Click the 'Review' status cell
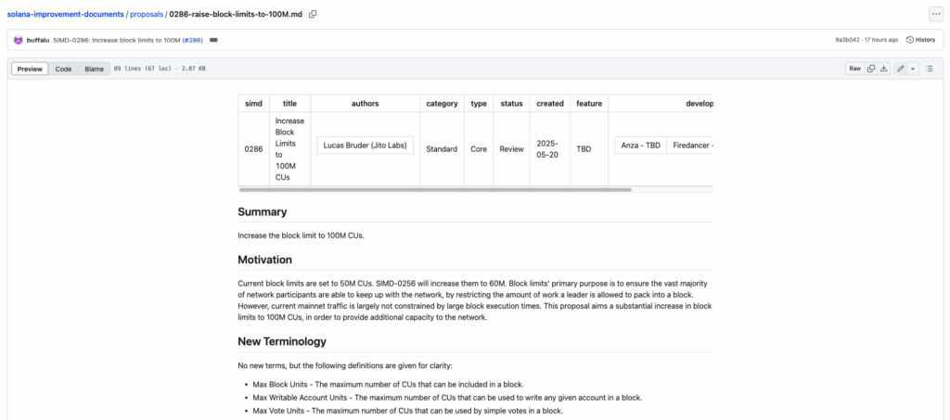The image size is (950, 420). pos(512,149)
